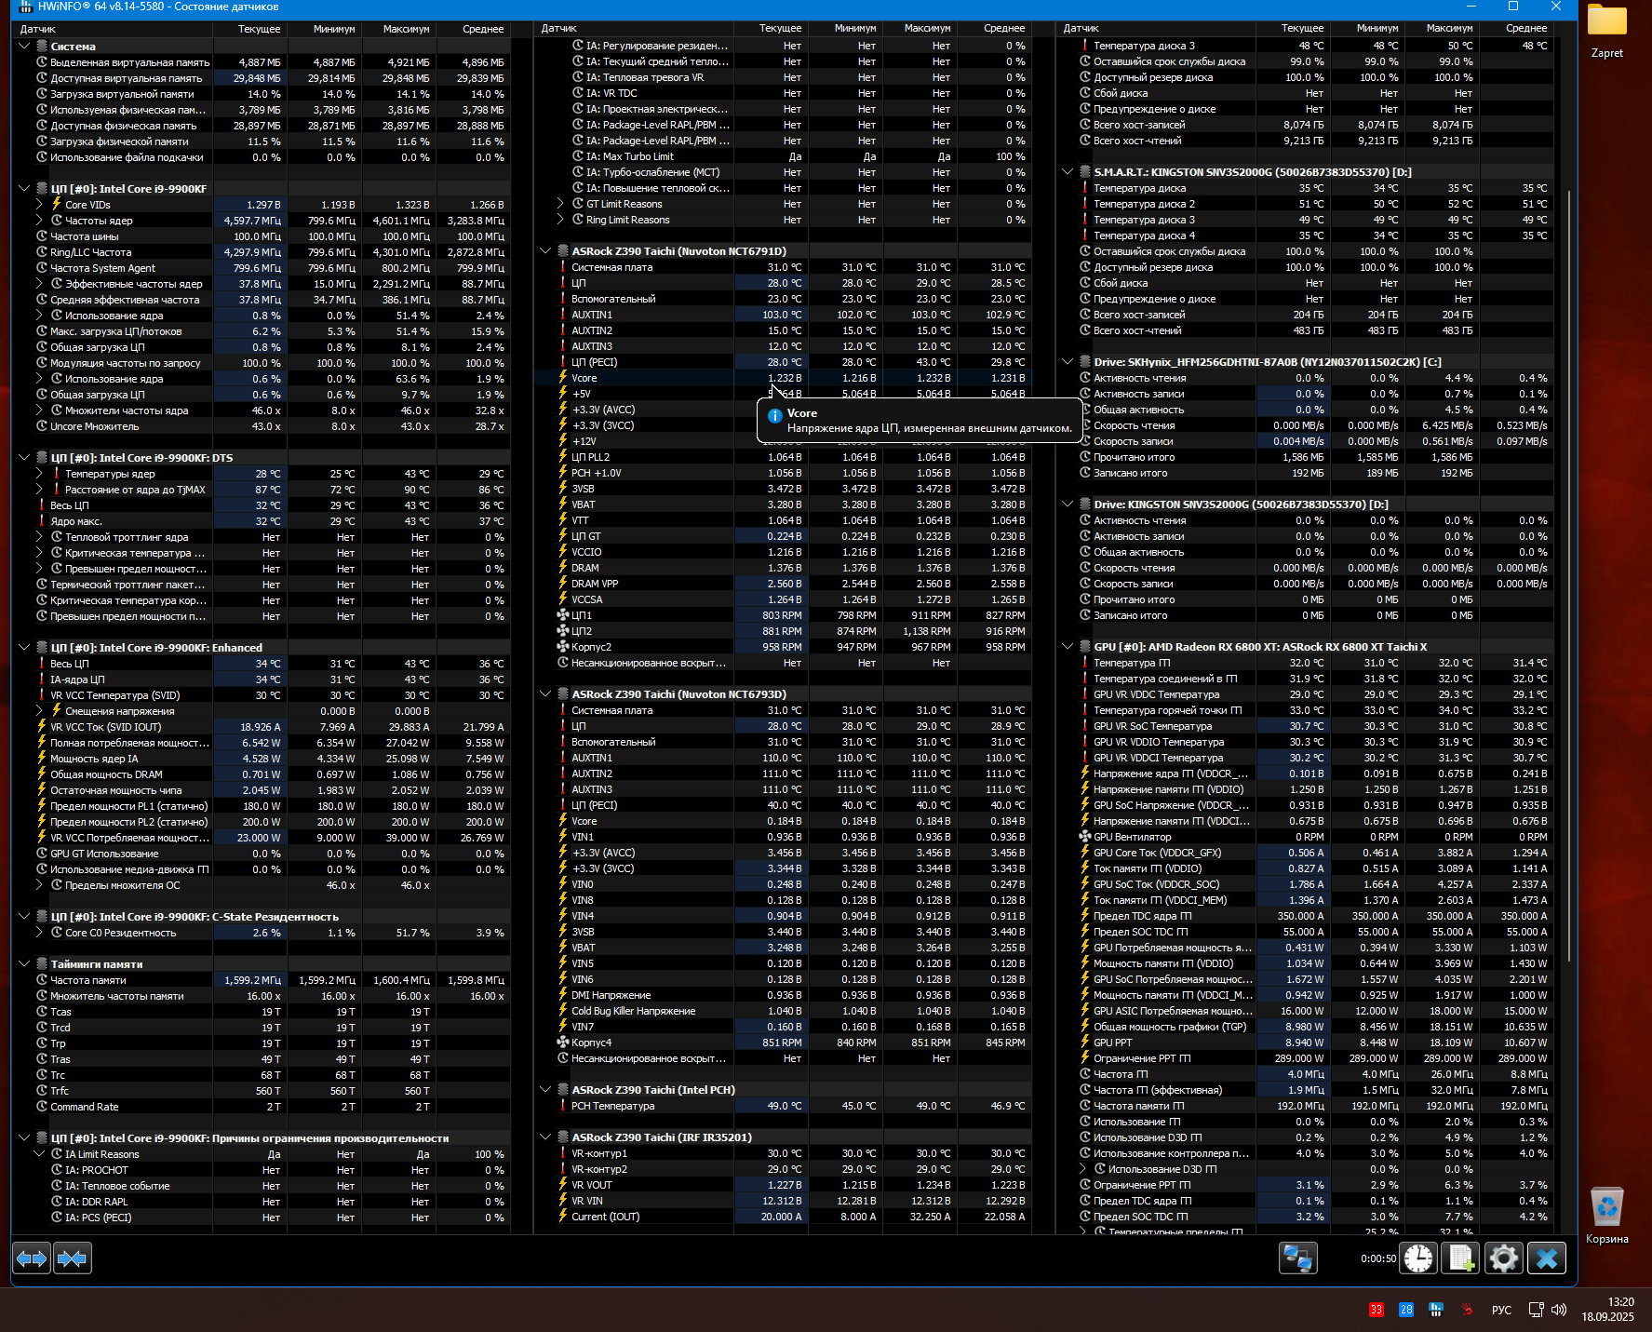Click the red hand icon in the tray
1652x1332 pixels.
(x=1467, y=1310)
